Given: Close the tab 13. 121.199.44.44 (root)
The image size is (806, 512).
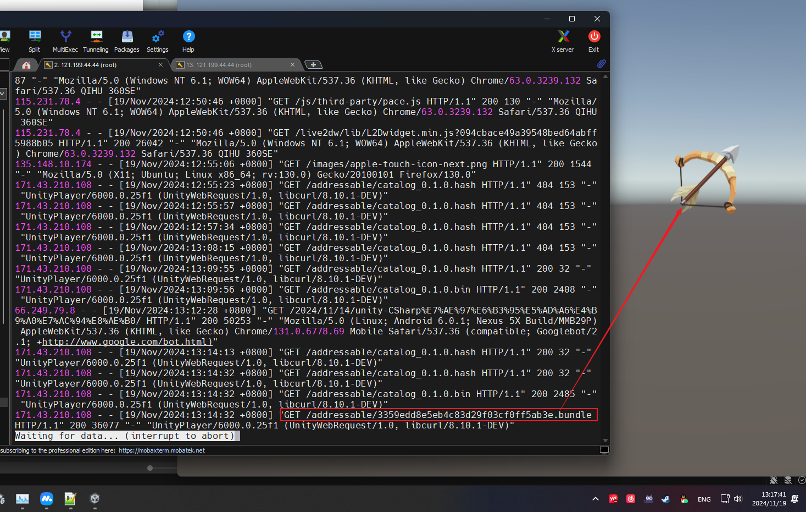Looking at the screenshot, I should click(292, 65).
